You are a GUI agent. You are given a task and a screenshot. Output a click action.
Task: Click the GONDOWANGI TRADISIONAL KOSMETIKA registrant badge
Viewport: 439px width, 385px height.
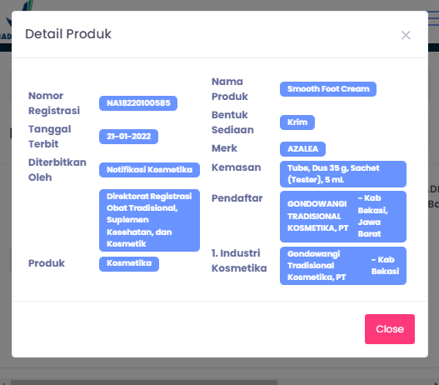pyautogui.click(x=343, y=217)
